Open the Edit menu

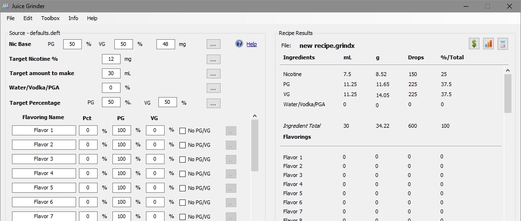click(x=28, y=18)
